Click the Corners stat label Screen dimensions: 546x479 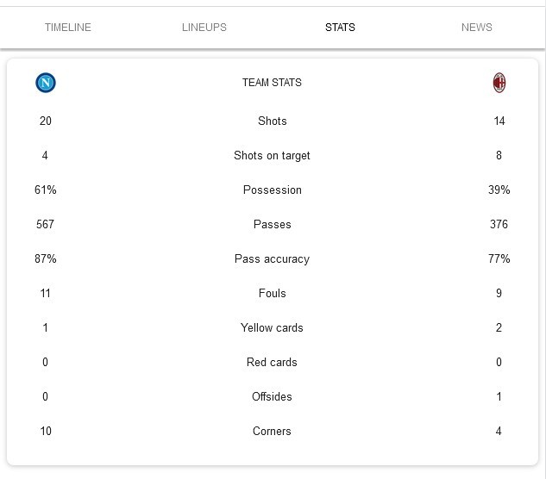[272, 432]
